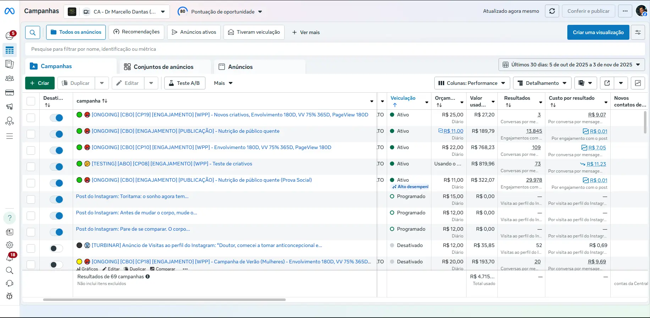Tick the select-all campaigns checkbox
The image size is (650, 318).
pyautogui.click(x=31, y=101)
